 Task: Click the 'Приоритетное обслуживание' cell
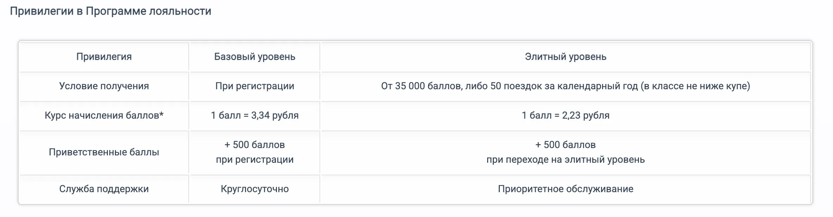point(566,189)
